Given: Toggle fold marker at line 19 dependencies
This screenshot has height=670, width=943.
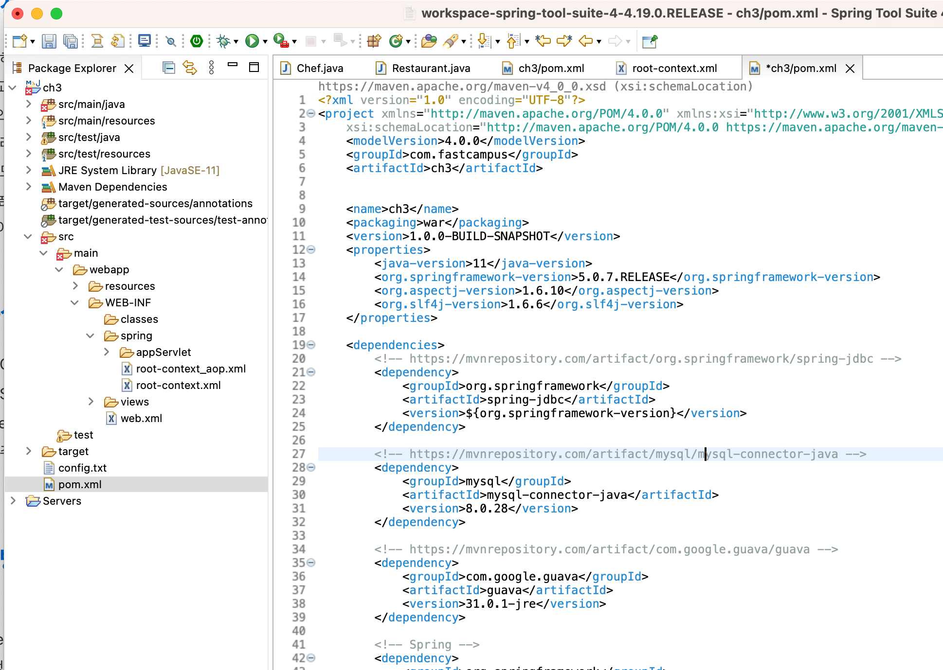Looking at the screenshot, I should pyautogui.click(x=311, y=345).
